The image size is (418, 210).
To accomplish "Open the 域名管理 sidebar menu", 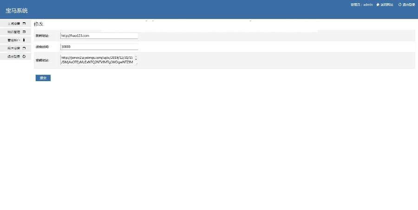I will [14, 32].
